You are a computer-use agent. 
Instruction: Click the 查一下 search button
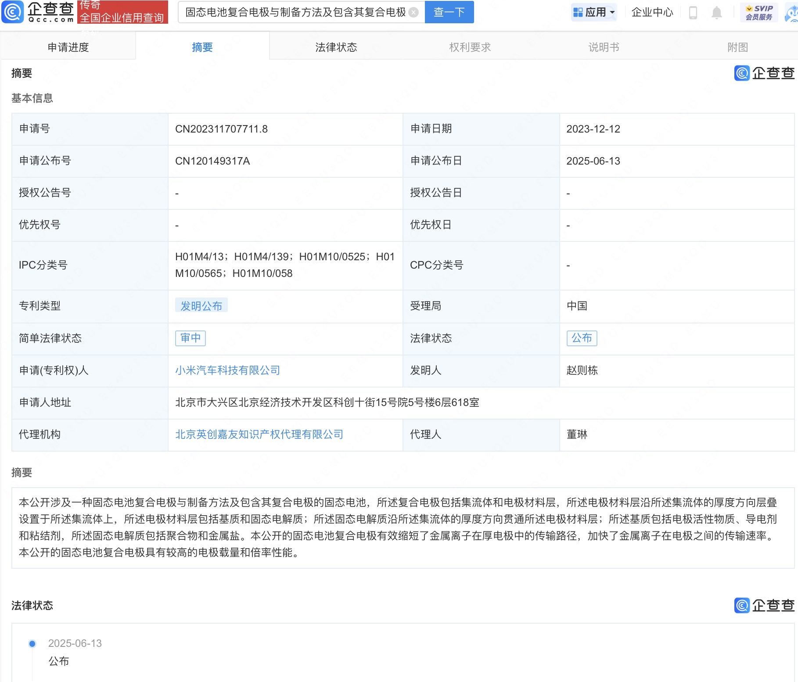pyautogui.click(x=449, y=12)
